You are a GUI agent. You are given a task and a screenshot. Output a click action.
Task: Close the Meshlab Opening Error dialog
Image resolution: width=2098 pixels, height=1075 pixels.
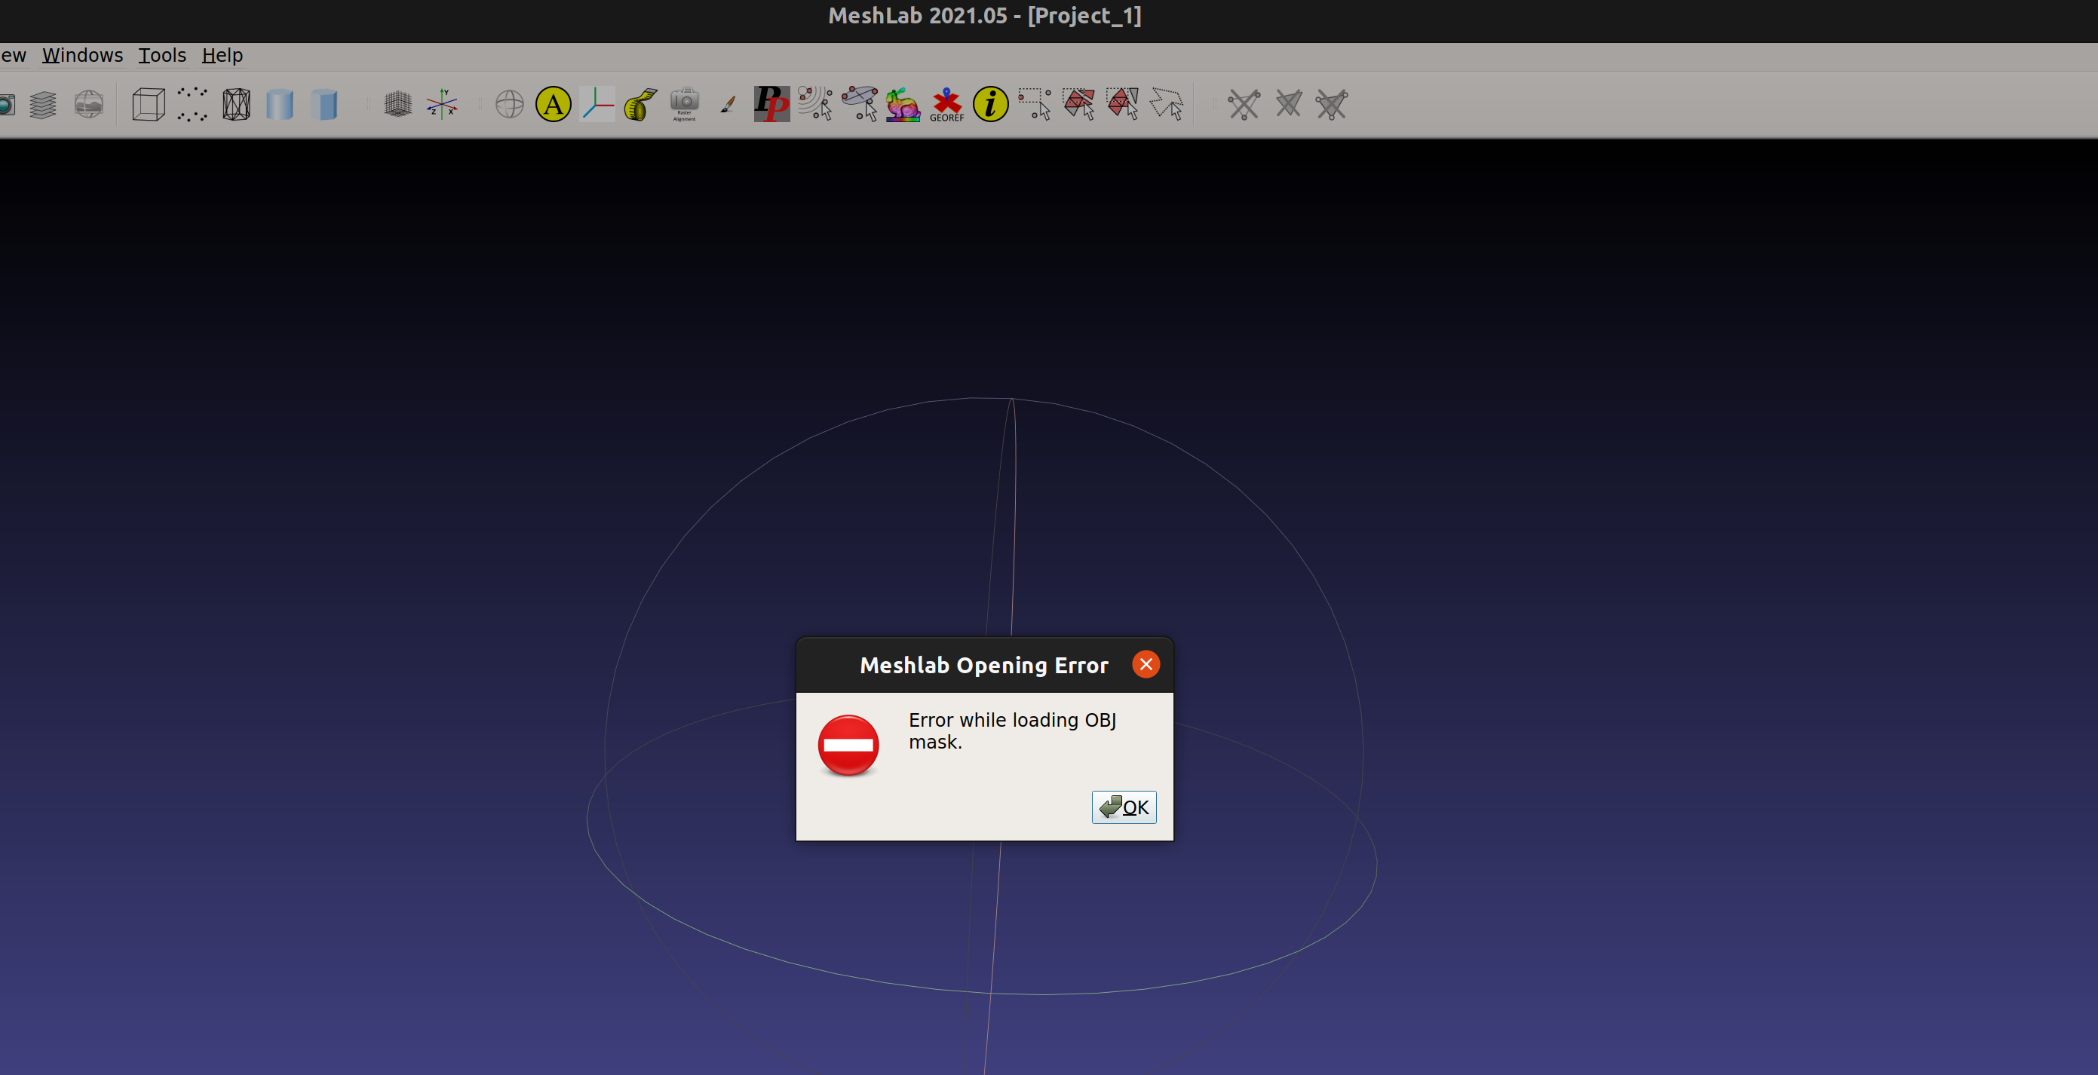[x=1145, y=665]
